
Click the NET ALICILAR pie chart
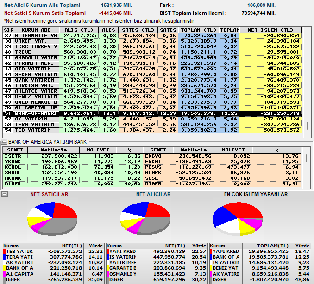145,218
